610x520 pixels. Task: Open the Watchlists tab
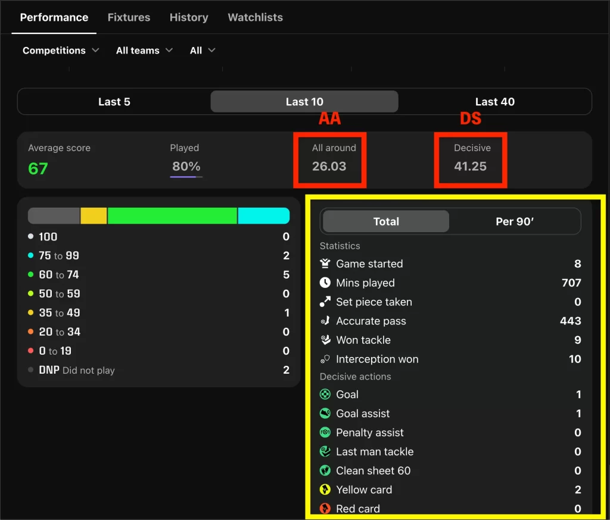click(x=255, y=17)
